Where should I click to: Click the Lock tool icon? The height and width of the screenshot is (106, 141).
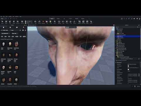(x=71, y=22)
